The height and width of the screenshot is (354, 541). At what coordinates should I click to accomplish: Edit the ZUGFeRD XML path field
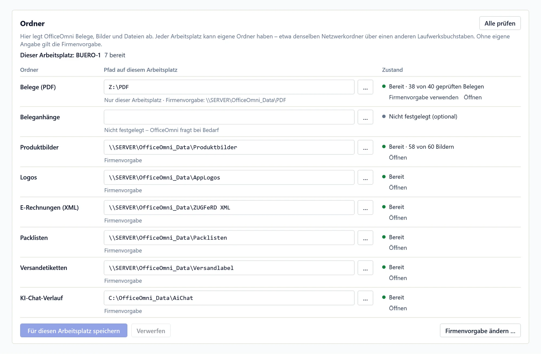[229, 208]
